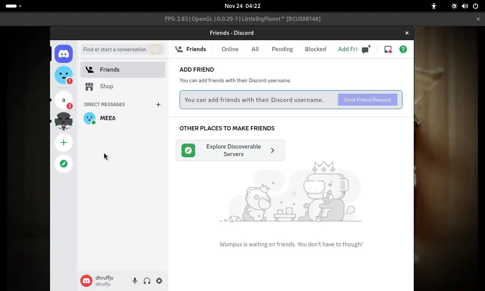Deafen using the headphones icon
Screen dimensions: 485x291
point(147,281)
